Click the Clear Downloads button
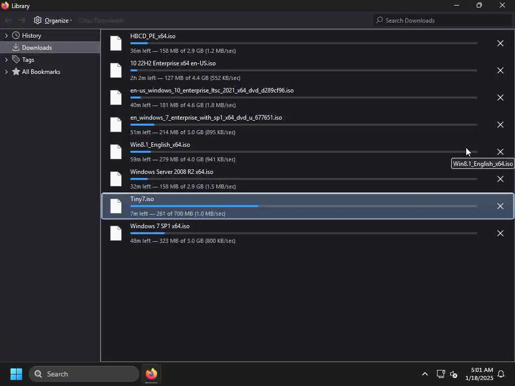 [x=102, y=21]
